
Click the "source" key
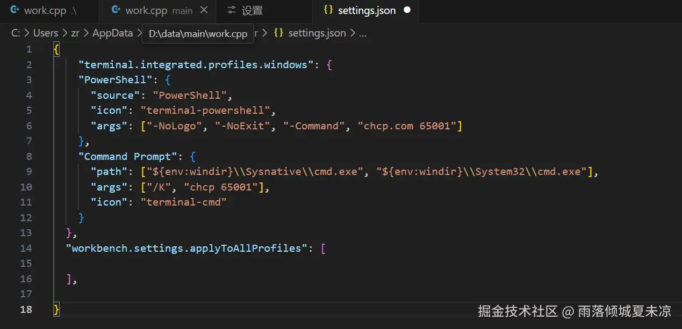[x=116, y=95]
